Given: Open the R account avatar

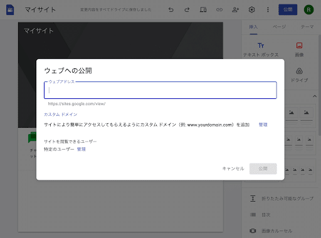Looking at the screenshot, I should click(x=308, y=9).
